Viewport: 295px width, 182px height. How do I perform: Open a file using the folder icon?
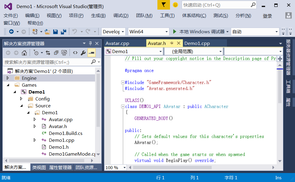(47, 31)
